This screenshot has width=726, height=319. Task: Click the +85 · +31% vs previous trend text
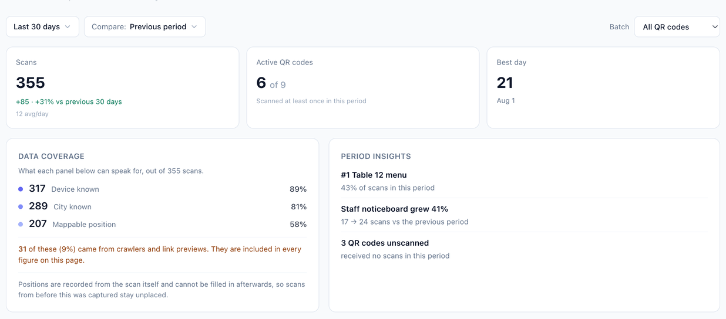point(69,101)
